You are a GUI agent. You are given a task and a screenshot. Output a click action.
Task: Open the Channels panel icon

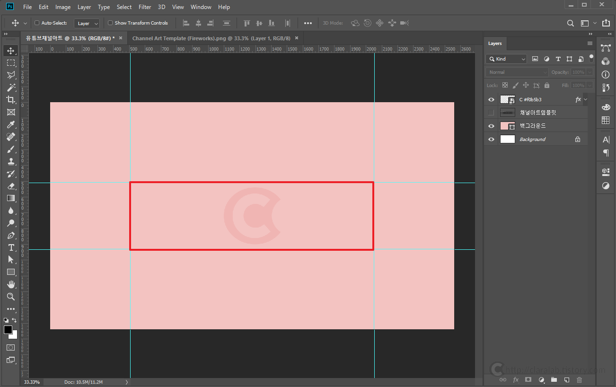606,61
